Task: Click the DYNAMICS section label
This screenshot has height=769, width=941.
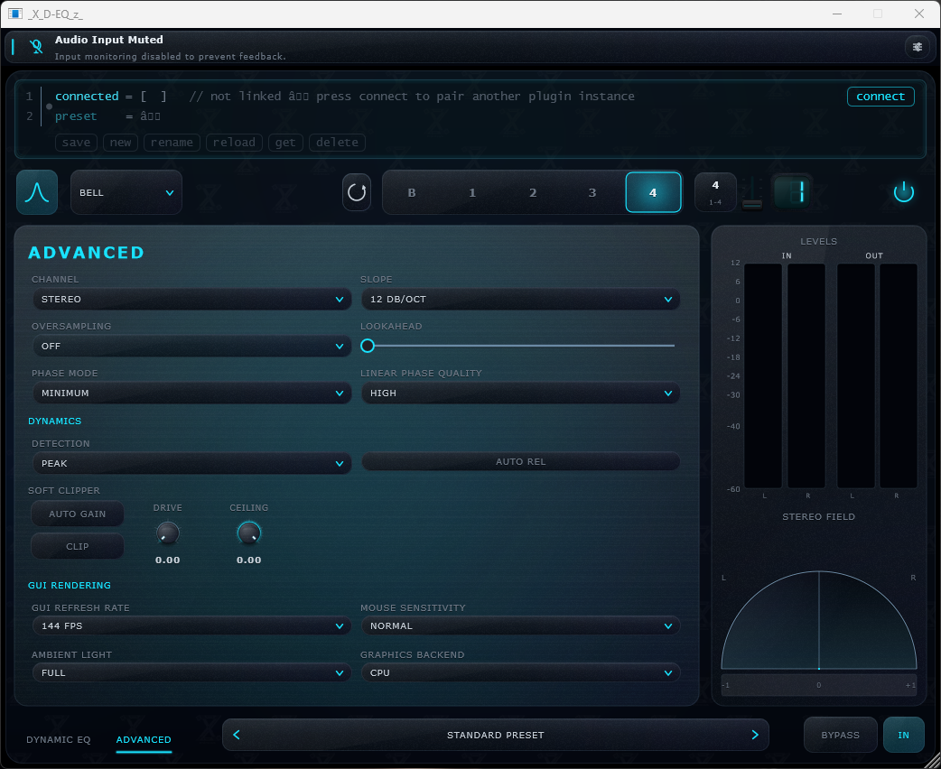Action: [x=54, y=422]
